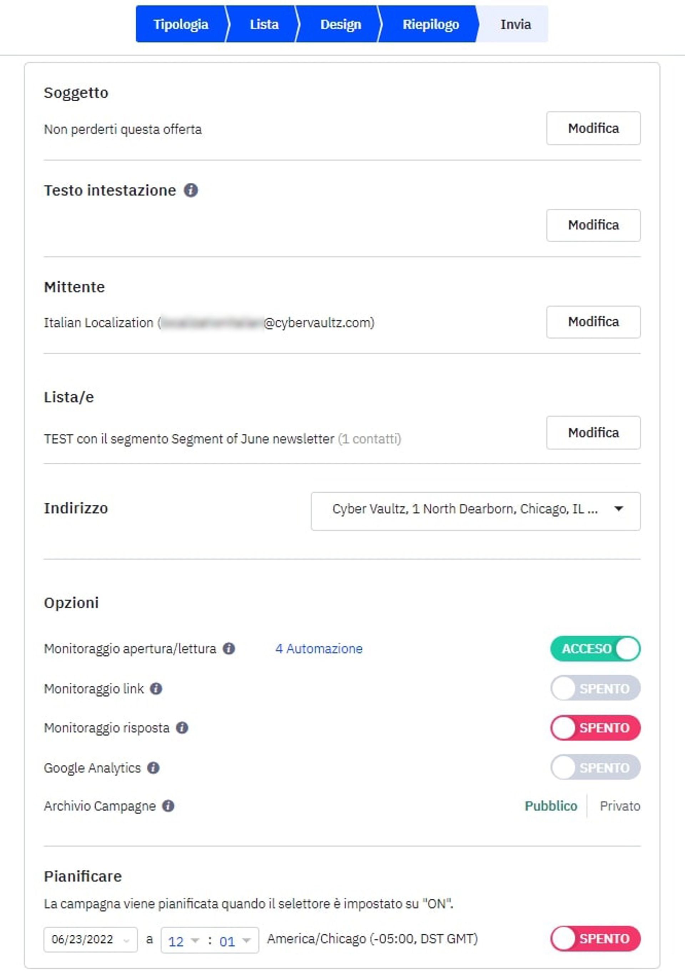This screenshot has width=685, height=980.
Task: Click info icon beside Monitoraggio apertura/lettura
Action: coord(229,648)
